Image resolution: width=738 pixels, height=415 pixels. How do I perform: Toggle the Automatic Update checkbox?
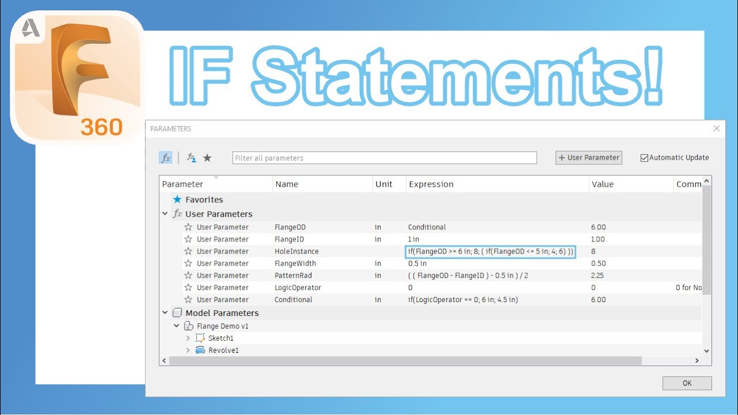(644, 158)
